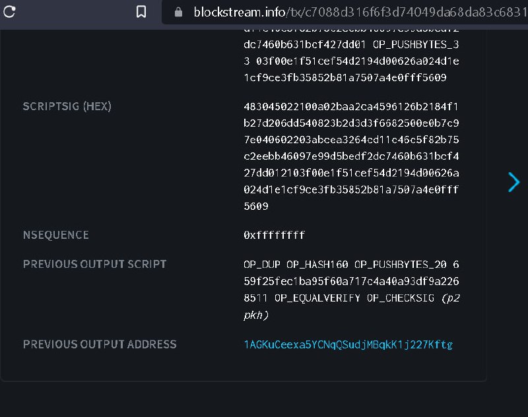The image size is (528, 417).
Task: Click the OP_DUP opcode text
Action: [261, 265]
